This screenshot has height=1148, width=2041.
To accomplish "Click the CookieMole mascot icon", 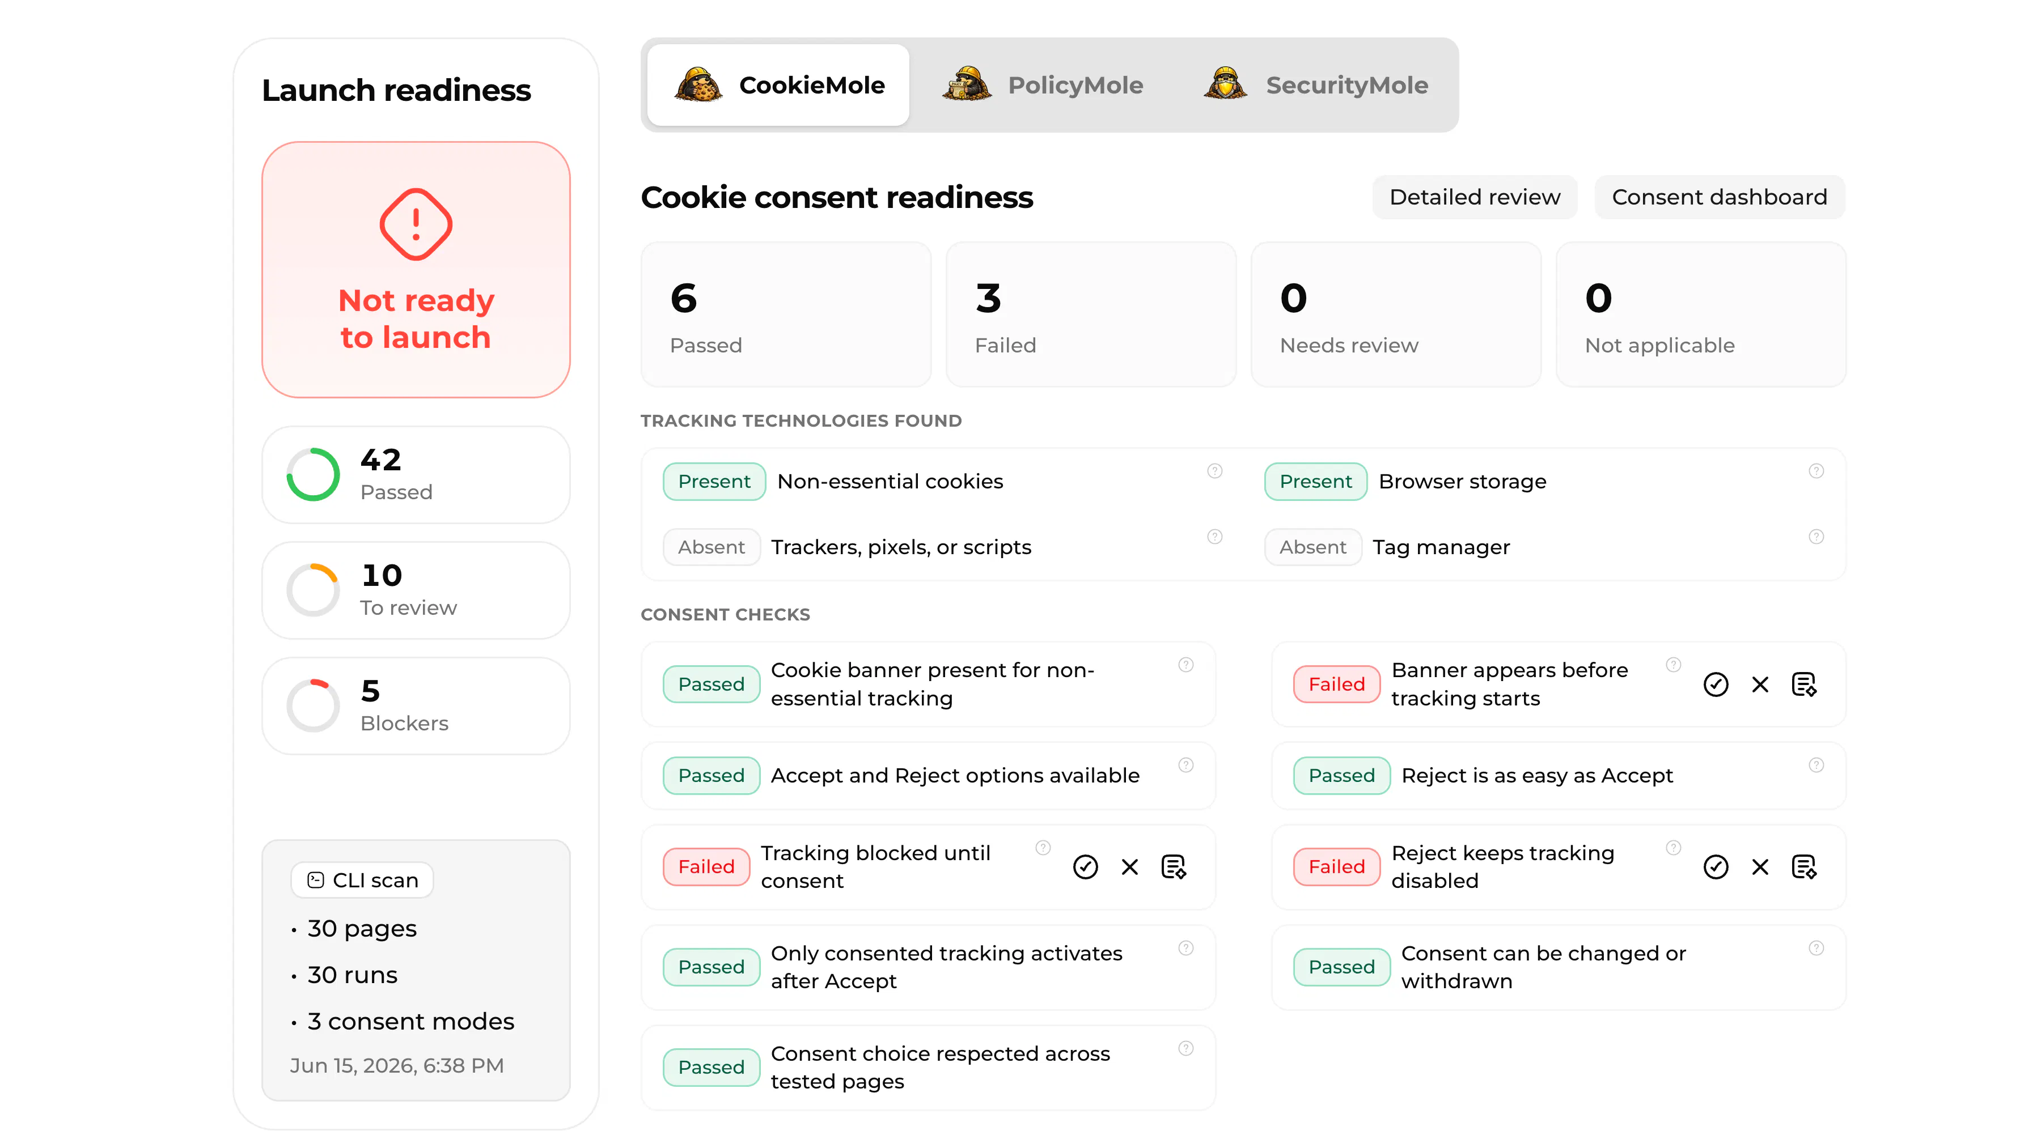I will pyautogui.click(x=698, y=84).
